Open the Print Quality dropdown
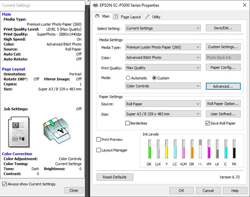Image resolution: width=250 pixels, height=197 pixels. pos(163,68)
